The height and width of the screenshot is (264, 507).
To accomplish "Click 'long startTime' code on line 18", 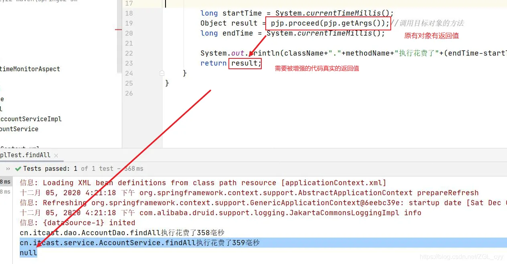I will [x=231, y=13].
